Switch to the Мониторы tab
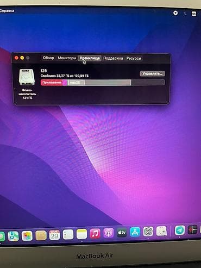The image size is (201, 268). 67,58
